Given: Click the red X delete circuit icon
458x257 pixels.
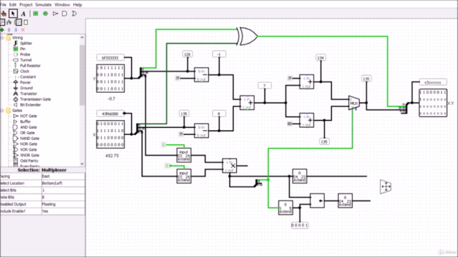Looking at the screenshot, I should [23, 30].
